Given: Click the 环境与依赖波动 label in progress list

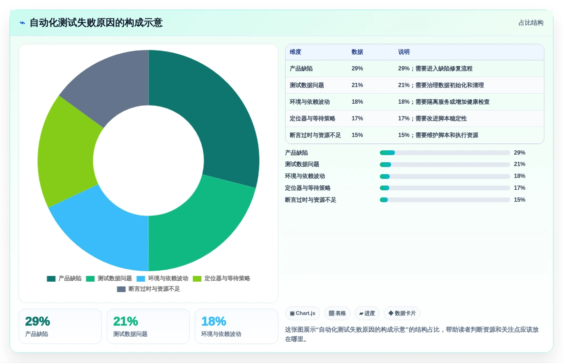Looking at the screenshot, I should tap(305, 177).
